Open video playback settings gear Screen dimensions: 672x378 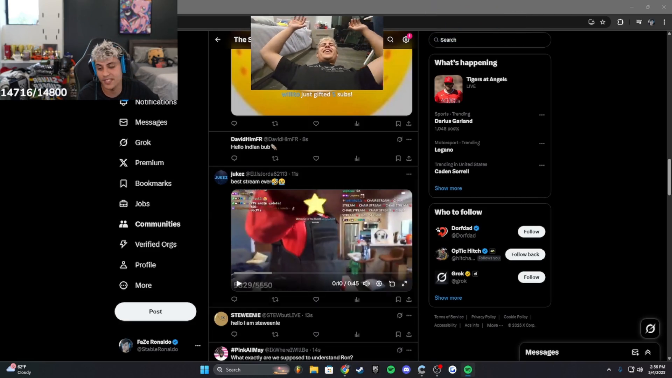tap(379, 283)
